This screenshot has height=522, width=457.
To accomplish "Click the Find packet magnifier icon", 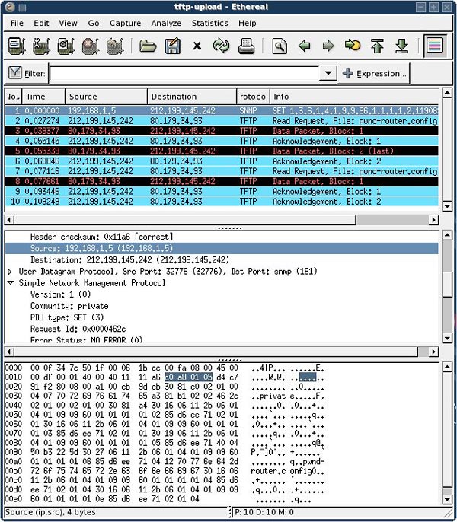I will click(280, 46).
